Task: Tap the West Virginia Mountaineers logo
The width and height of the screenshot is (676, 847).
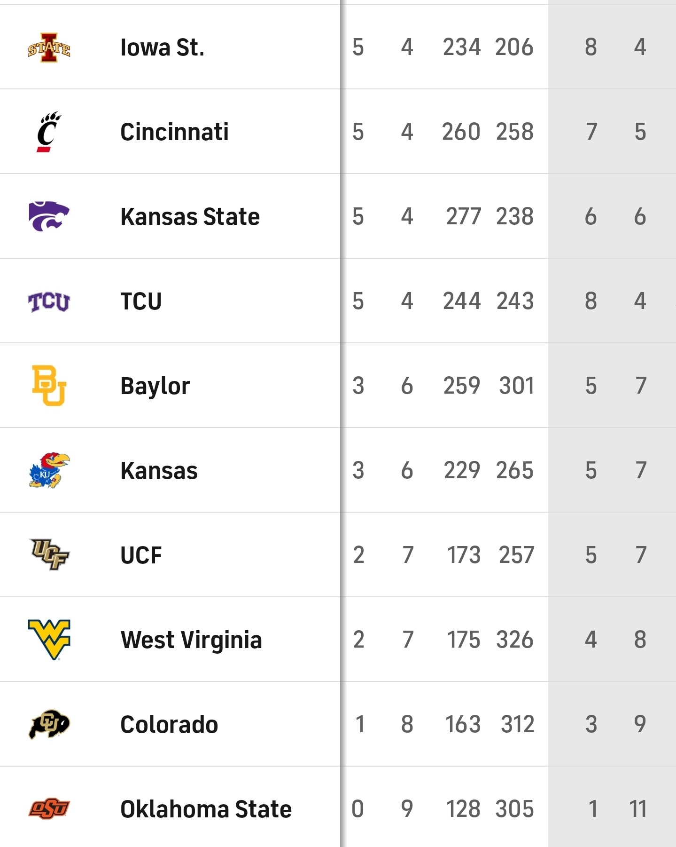Action: pos(49,640)
